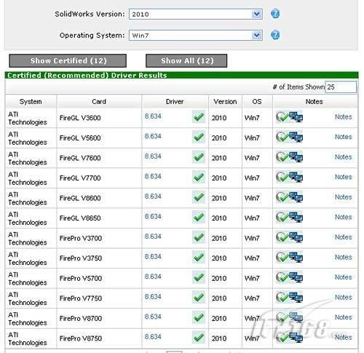This screenshot has width=364, height=353.
Task: Click the System column header
Action: tap(31, 101)
